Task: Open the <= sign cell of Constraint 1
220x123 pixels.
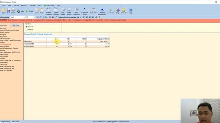Action: pos(72,44)
